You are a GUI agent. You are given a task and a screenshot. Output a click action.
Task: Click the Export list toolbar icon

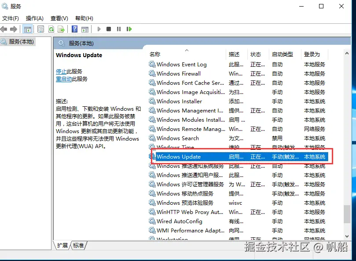click(x=61, y=29)
